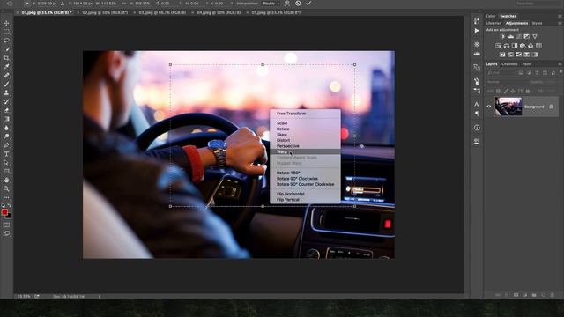Select the Rectangle shape tool
Screen dimensions: 564x317
coord(6,172)
